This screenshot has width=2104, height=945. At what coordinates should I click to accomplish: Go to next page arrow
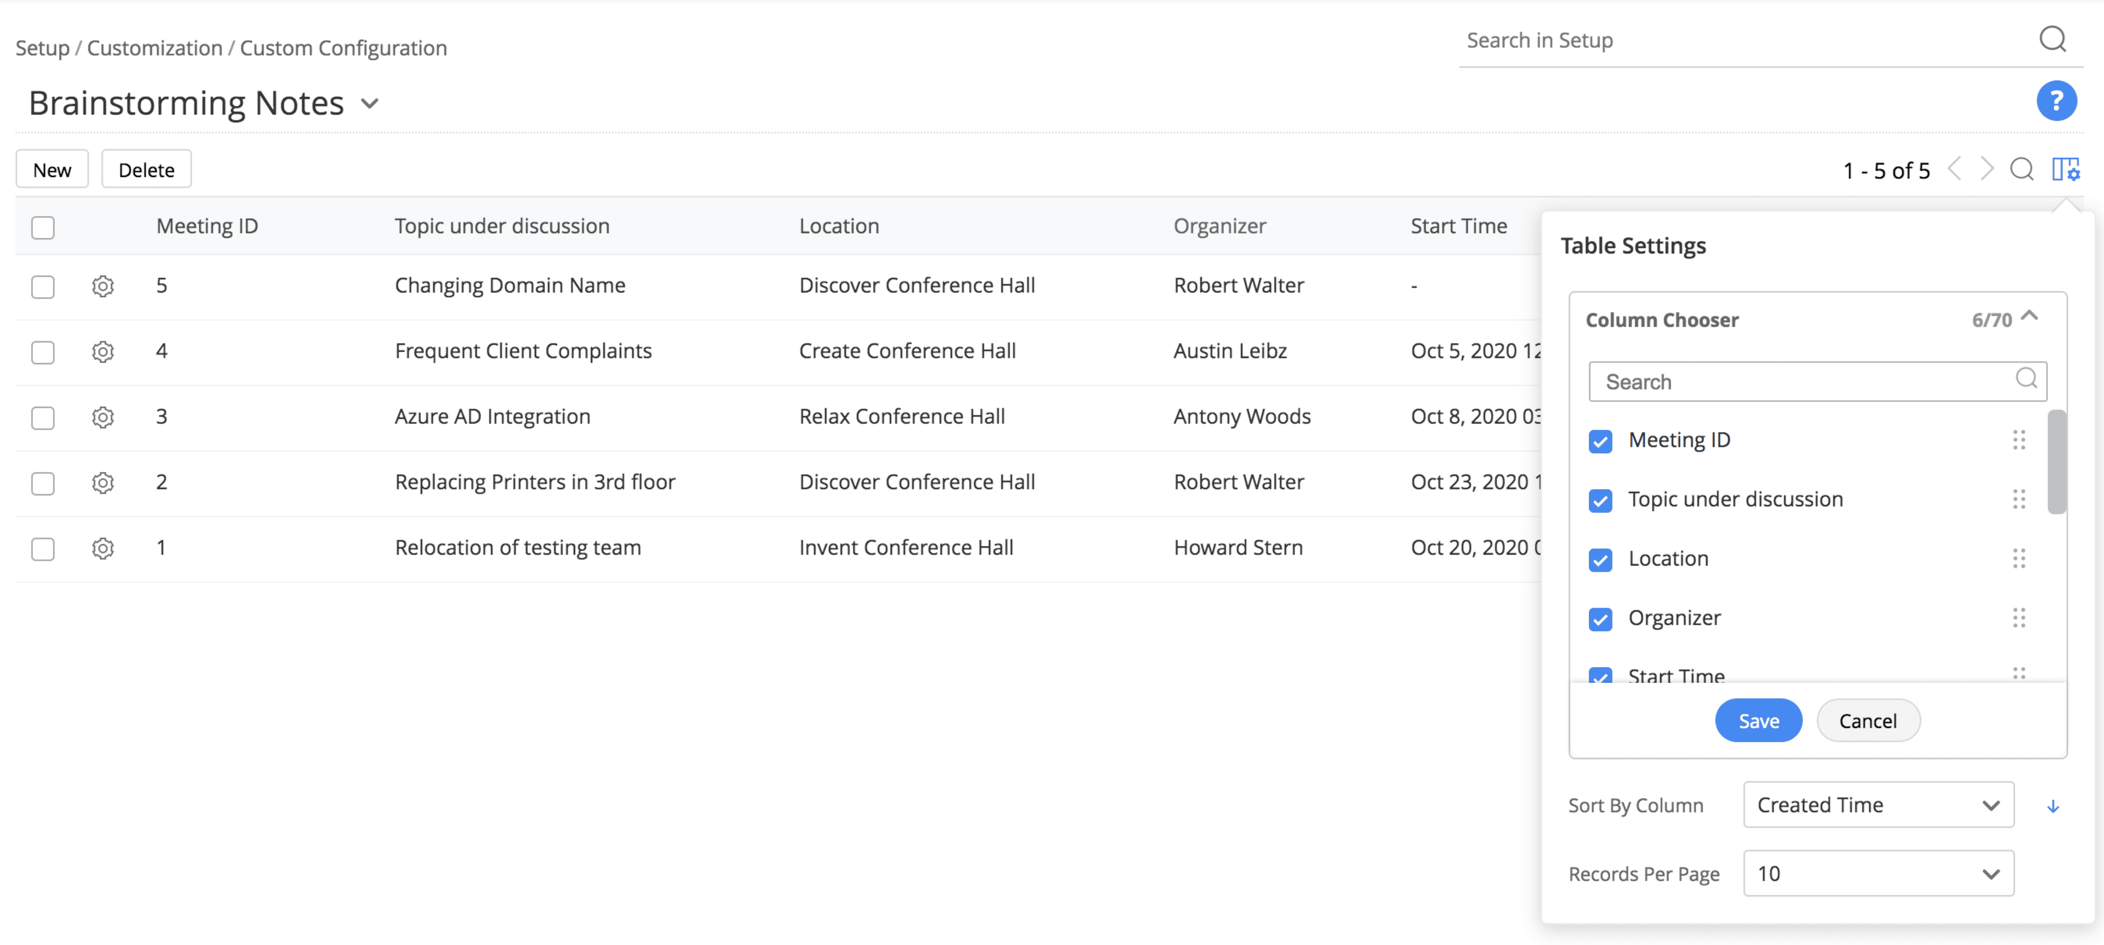1986,169
